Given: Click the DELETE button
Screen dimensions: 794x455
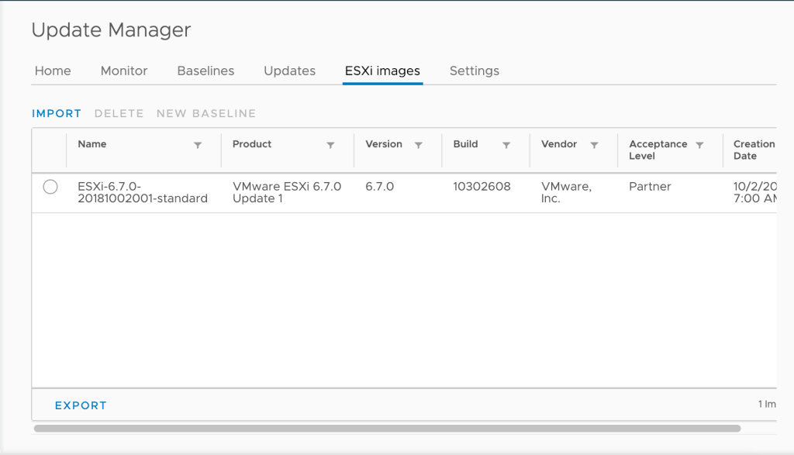Looking at the screenshot, I should [x=119, y=113].
